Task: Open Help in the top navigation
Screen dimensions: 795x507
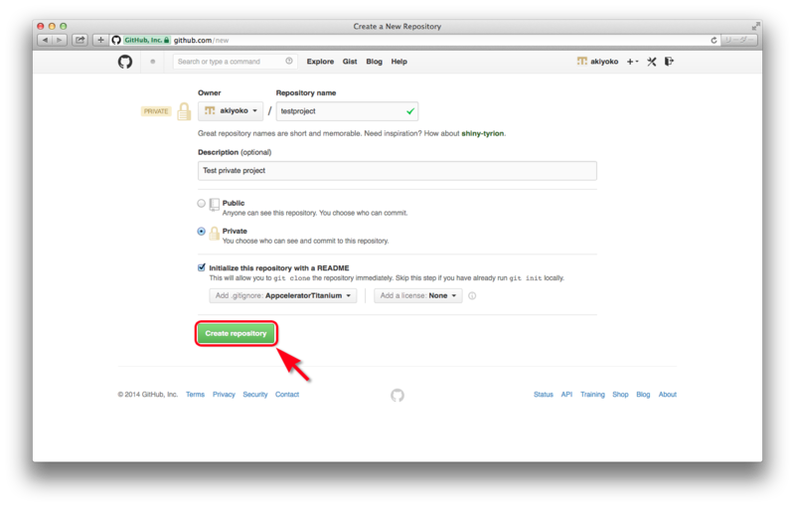Action: pyautogui.click(x=399, y=62)
